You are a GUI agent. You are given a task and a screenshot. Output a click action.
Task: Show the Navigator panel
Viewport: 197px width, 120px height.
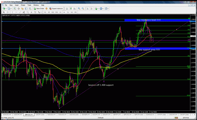tap(22, 9)
